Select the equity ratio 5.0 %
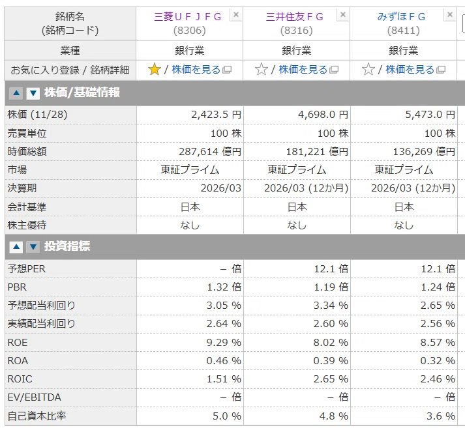The image size is (465, 430). point(190,416)
